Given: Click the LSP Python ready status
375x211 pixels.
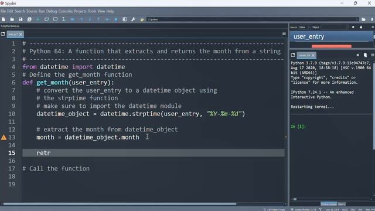Looking at the screenshot, I should tap(274, 210).
